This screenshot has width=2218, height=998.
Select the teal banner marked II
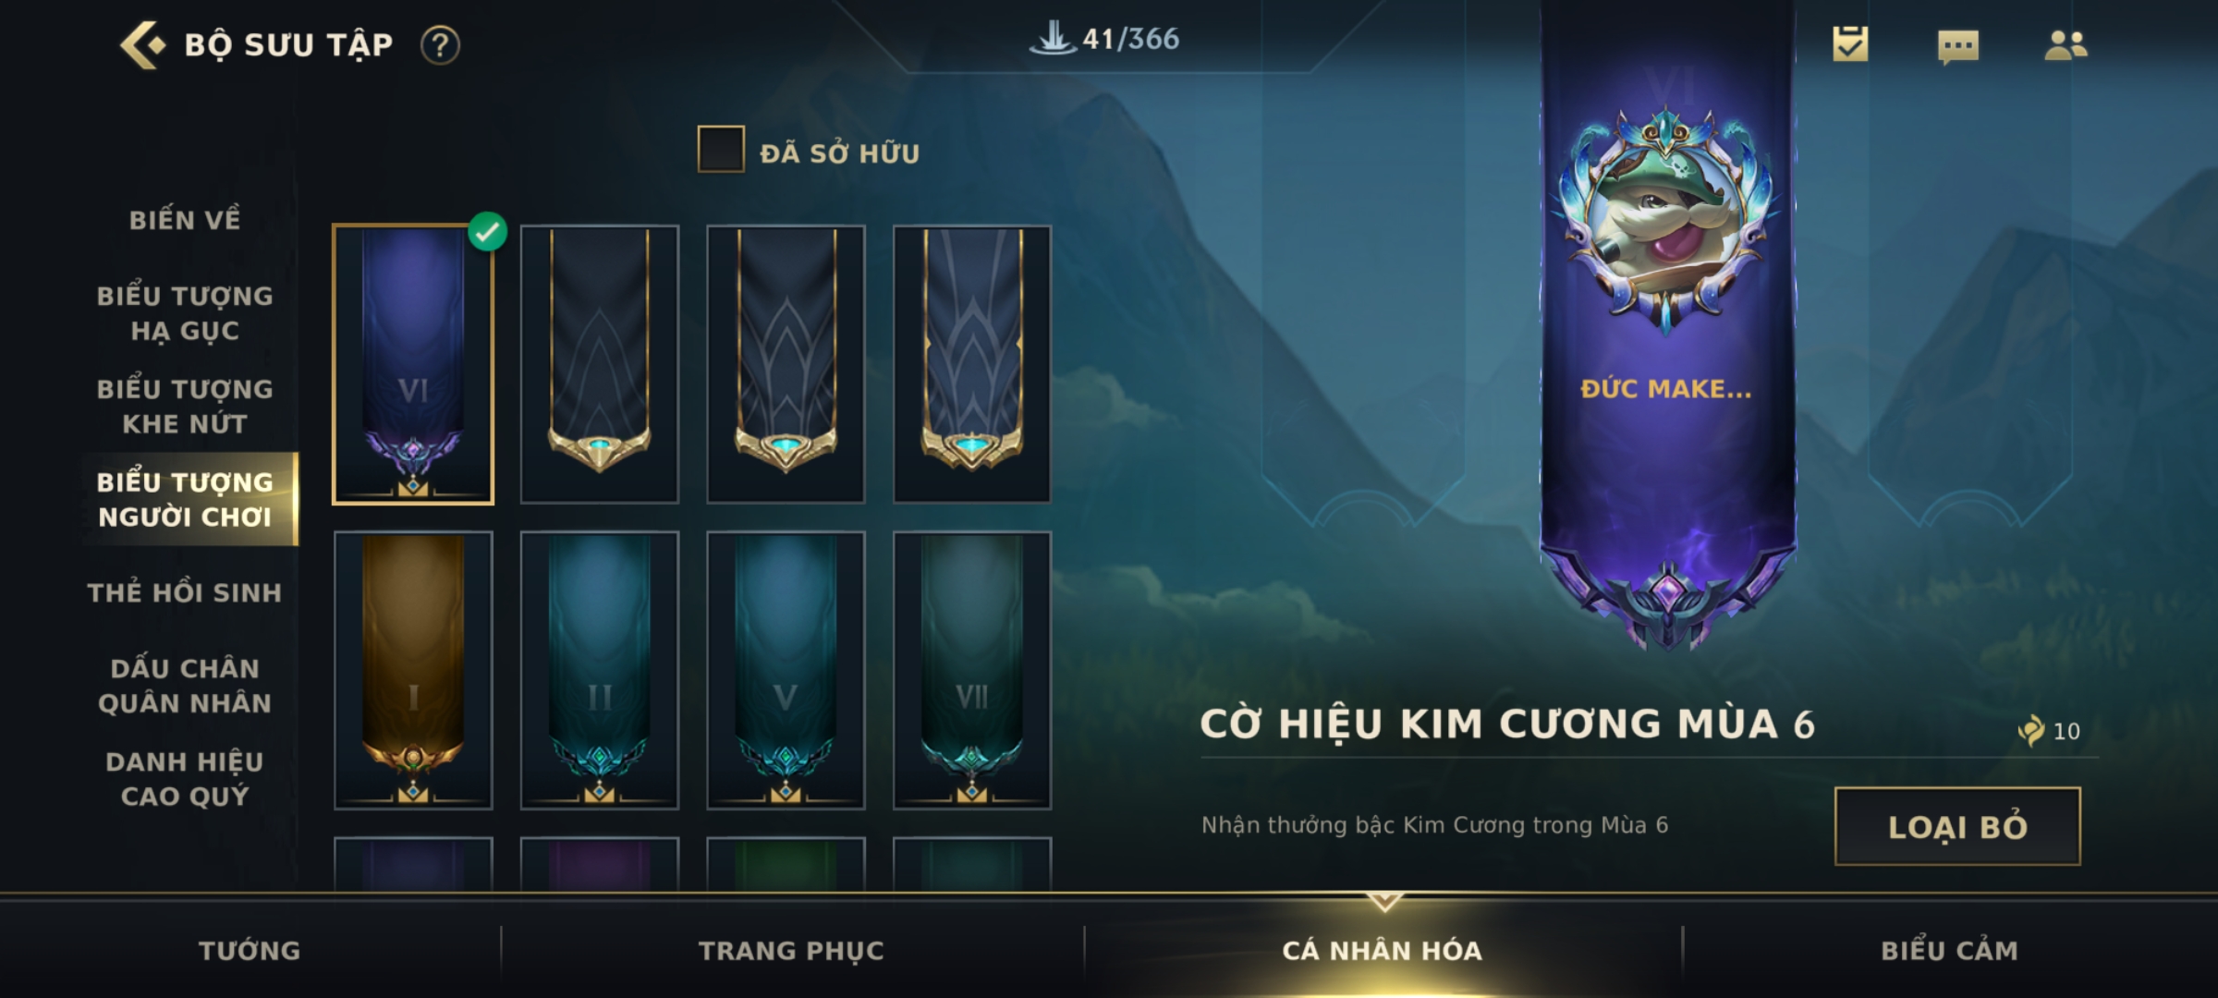600,670
